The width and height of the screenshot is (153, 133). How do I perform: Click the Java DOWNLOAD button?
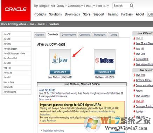tap(60, 72)
